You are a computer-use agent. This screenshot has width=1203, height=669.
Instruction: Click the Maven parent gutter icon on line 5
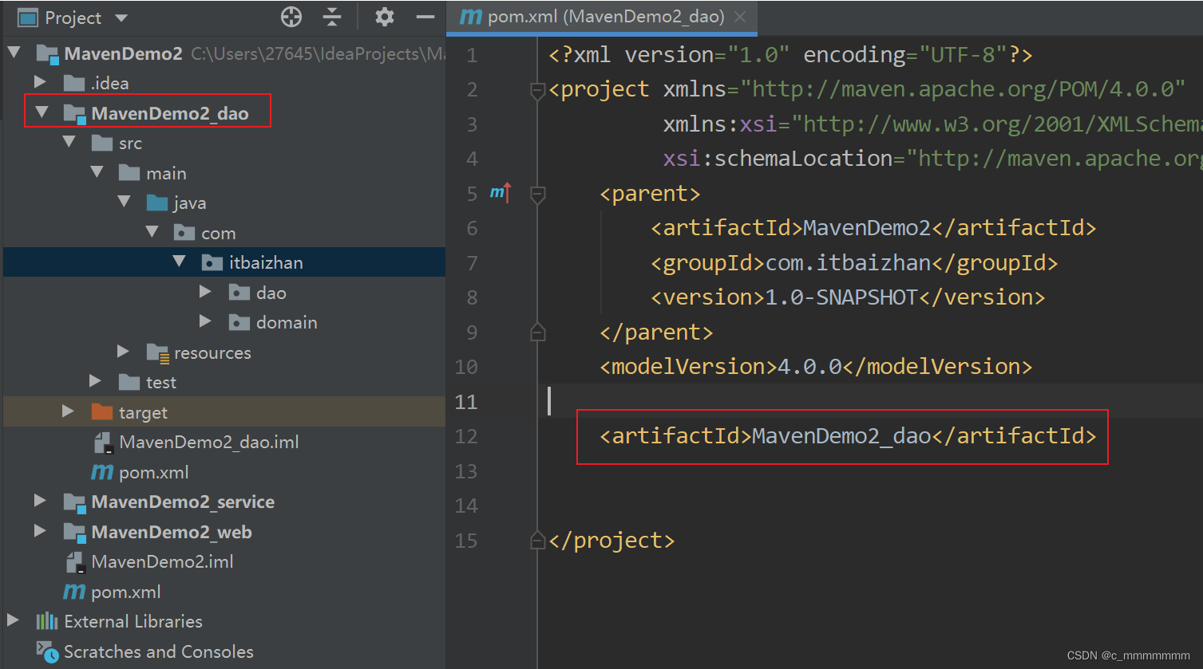(500, 192)
